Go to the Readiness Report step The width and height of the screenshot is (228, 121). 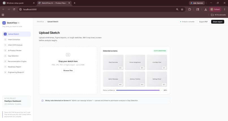[x=17, y=67]
